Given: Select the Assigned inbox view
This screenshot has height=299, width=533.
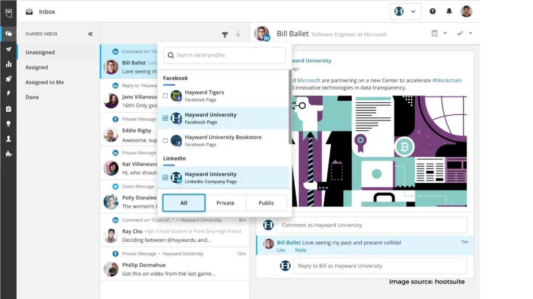Looking at the screenshot, I should 37,67.
